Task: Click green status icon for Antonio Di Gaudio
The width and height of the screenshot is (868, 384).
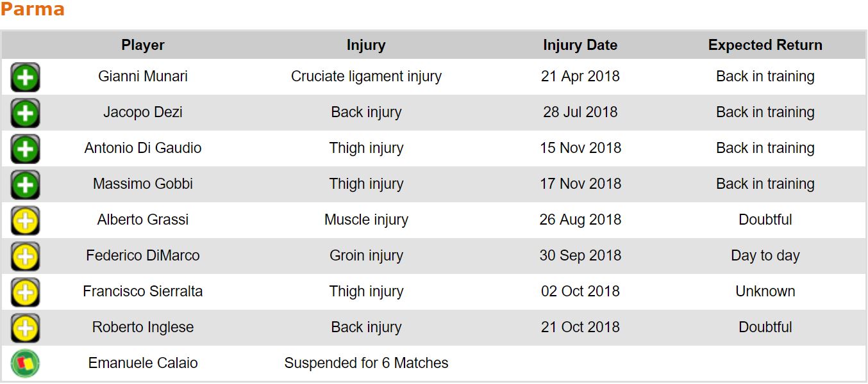Action: 25,149
